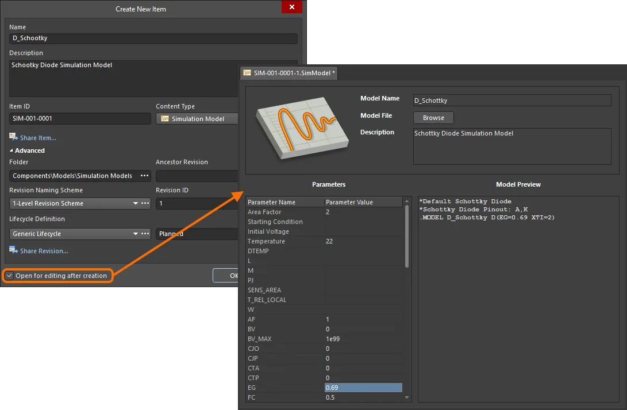Click the Share Item icon
Image resolution: width=627 pixels, height=410 pixels.
[14, 137]
